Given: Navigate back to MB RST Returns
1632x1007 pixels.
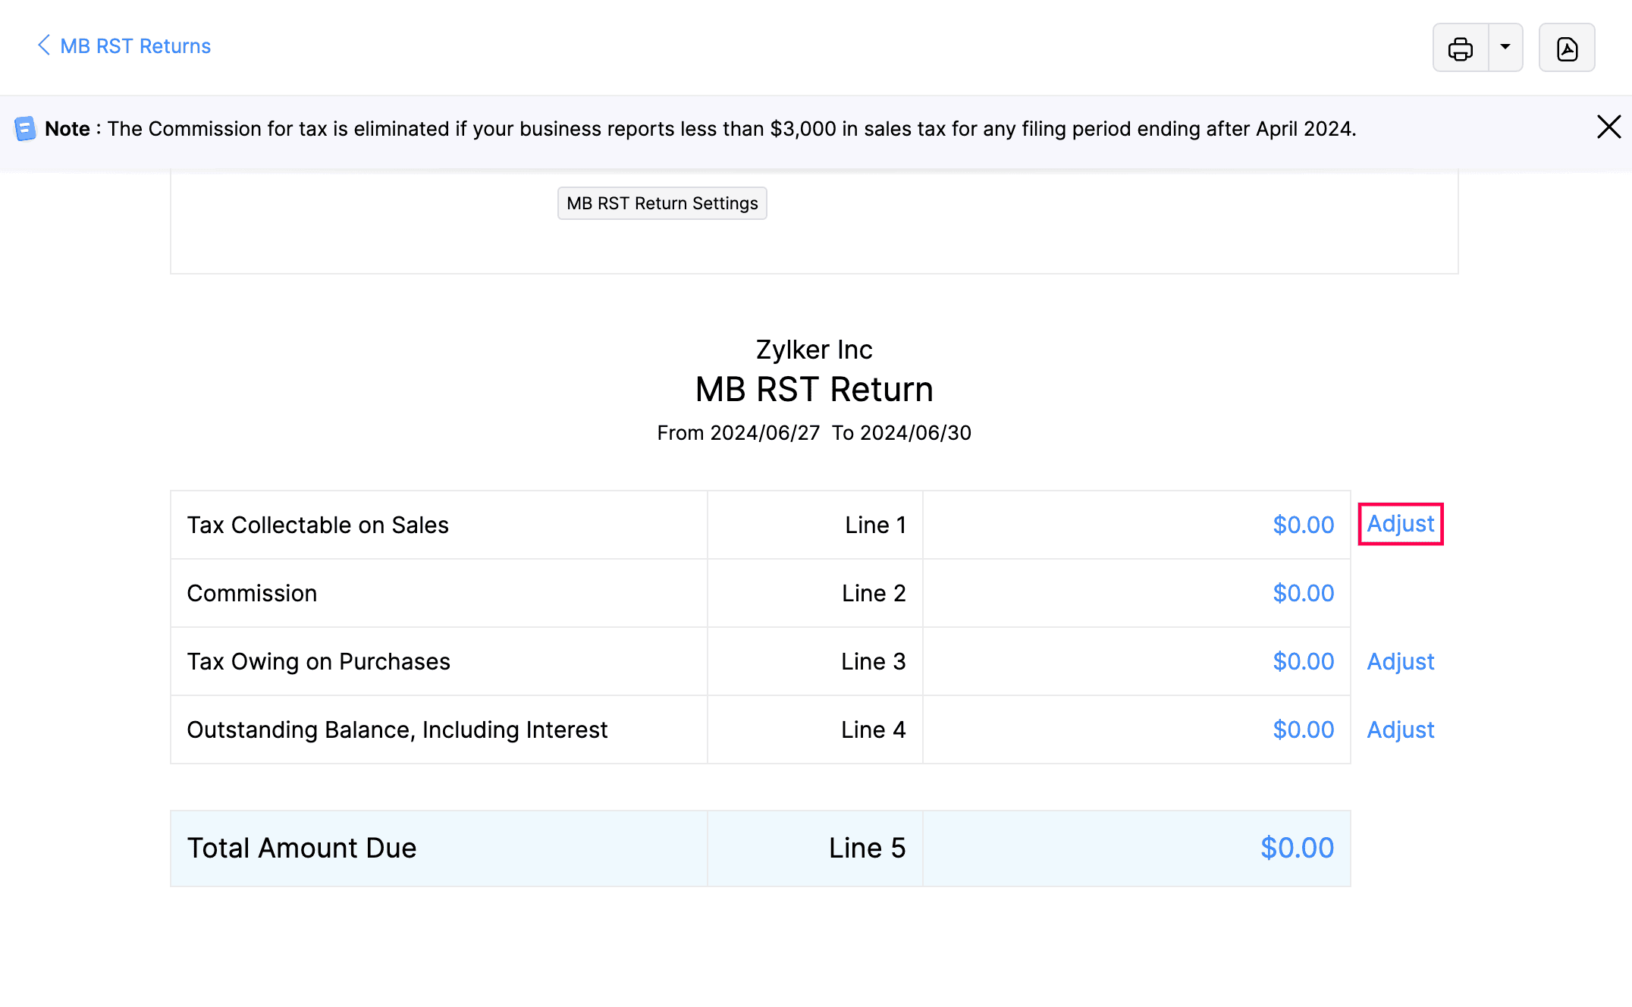Looking at the screenshot, I should [x=135, y=46].
